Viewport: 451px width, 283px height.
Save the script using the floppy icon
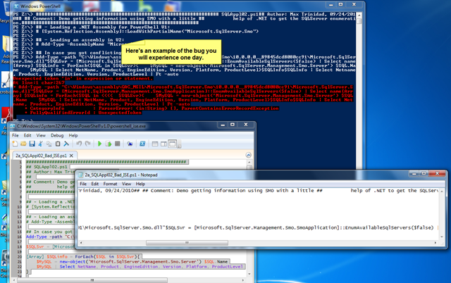point(32,144)
